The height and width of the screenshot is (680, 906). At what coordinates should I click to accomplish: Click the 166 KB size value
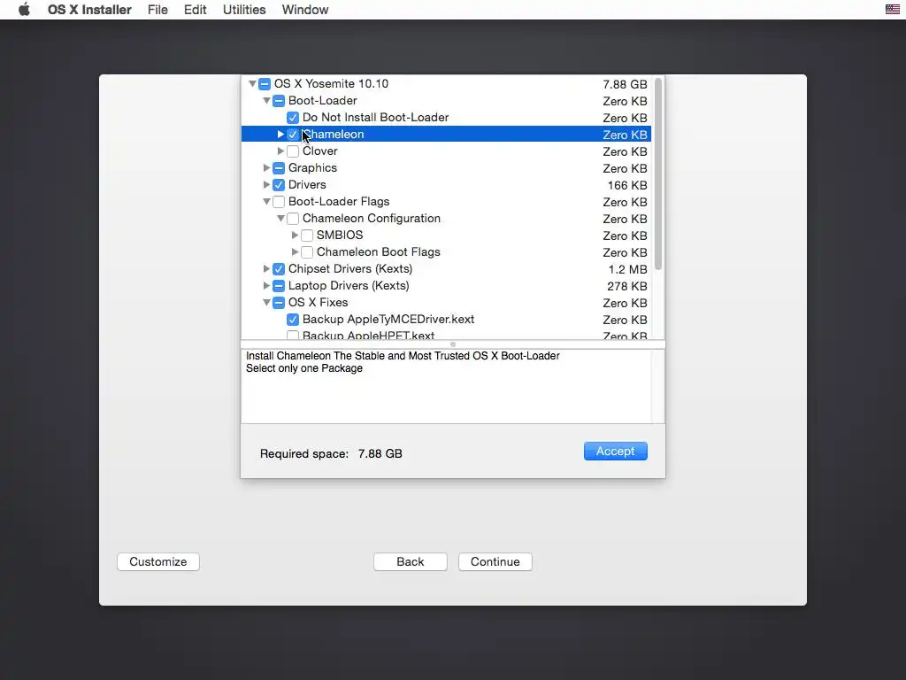tap(627, 186)
